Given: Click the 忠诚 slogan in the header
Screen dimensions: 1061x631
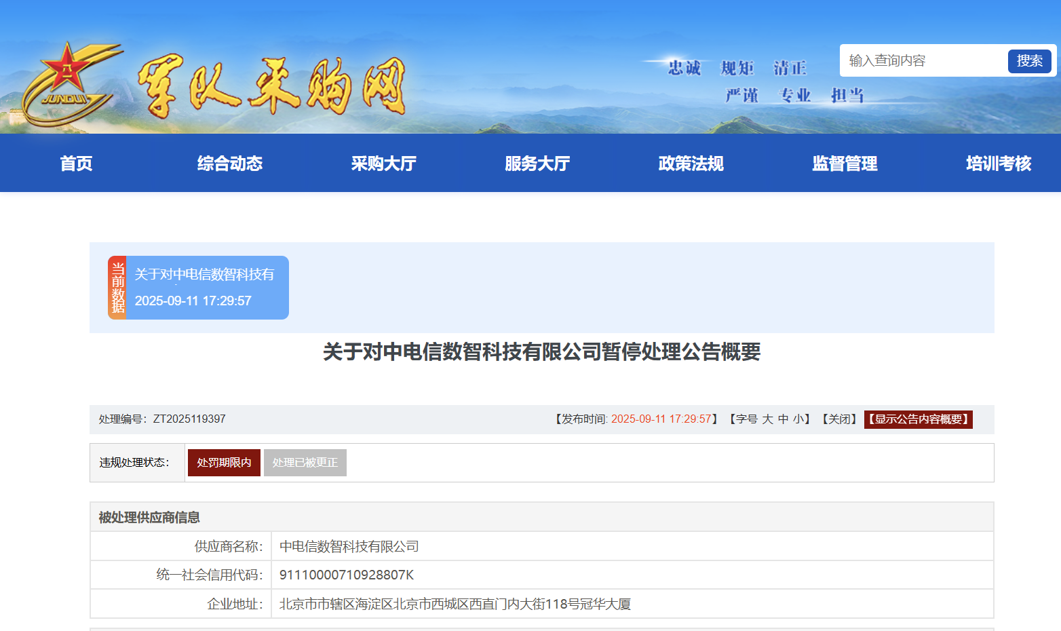Looking at the screenshot, I should click(x=684, y=68).
